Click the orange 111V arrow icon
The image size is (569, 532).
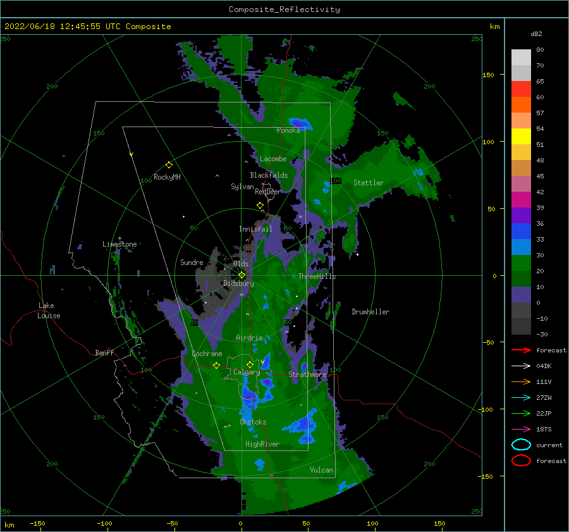(x=521, y=381)
